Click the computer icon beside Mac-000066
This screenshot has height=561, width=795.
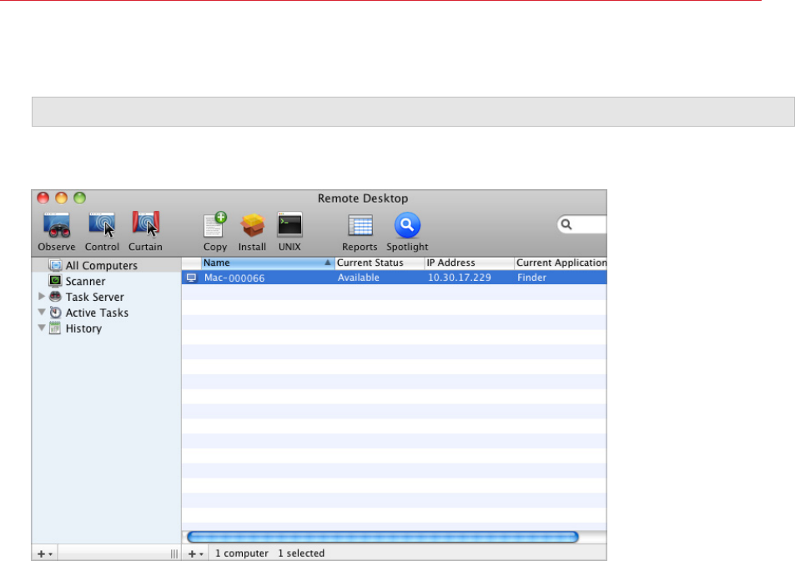click(x=191, y=278)
